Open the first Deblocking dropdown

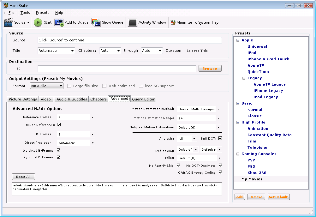click(188, 149)
